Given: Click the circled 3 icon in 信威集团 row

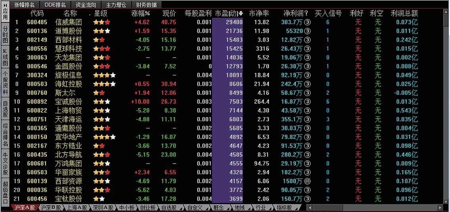Looking at the screenshot, I should tap(307, 22).
